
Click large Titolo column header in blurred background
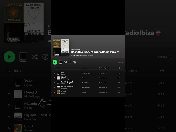pos(17,71)
